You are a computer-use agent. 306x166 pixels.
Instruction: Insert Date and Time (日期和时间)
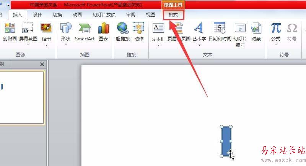pos(220,32)
